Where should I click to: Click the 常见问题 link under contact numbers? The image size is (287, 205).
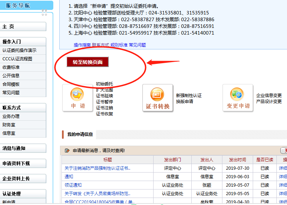click(137, 45)
